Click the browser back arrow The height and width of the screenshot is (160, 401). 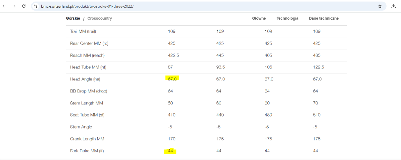pyautogui.click(x=4, y=6)
